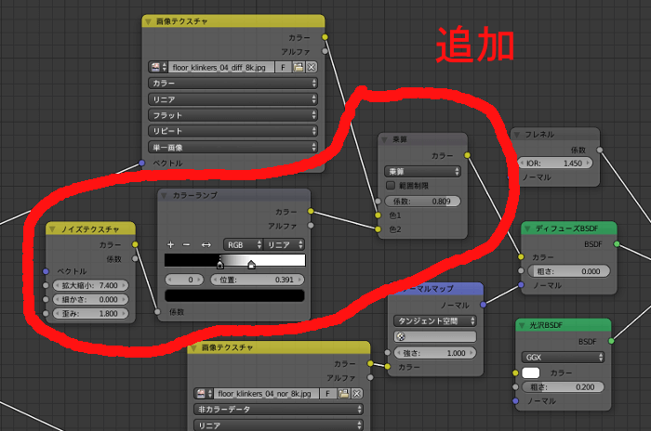Collapse the フレネル node with triangle
651x431 pixels.
517,135
